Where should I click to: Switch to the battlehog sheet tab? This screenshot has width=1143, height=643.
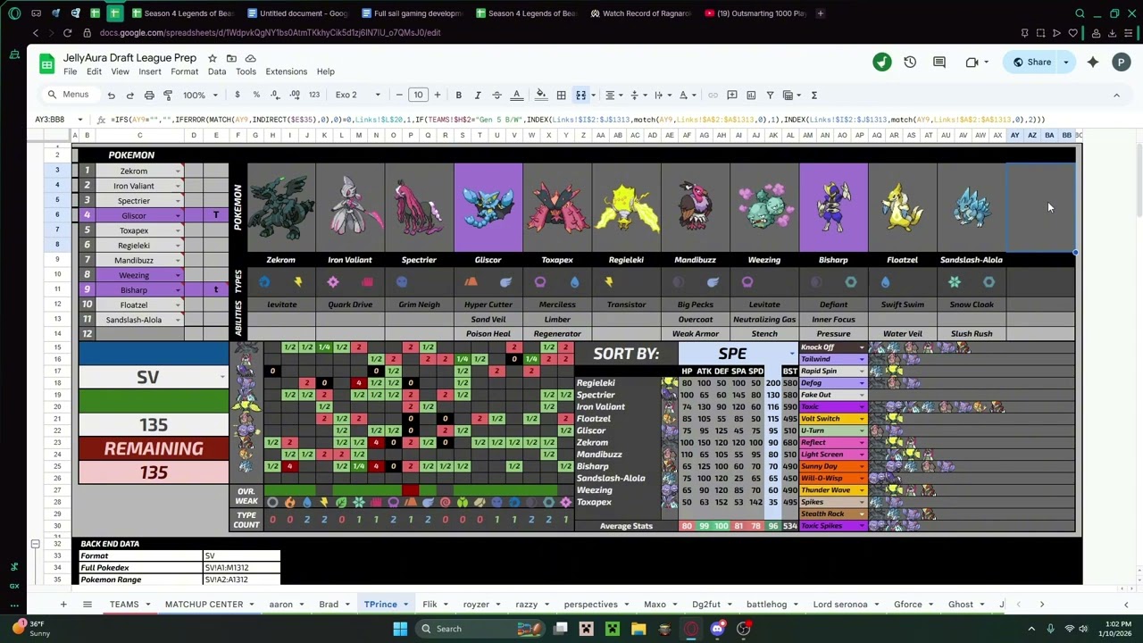pyautogui.click(x=766, y=605)
